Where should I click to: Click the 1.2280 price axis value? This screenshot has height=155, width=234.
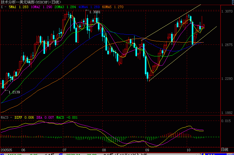coord(227,79)
